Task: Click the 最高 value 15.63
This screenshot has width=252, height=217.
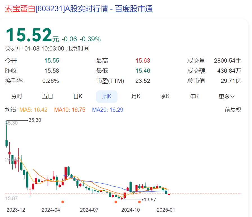Action: [x=143, y=61]
